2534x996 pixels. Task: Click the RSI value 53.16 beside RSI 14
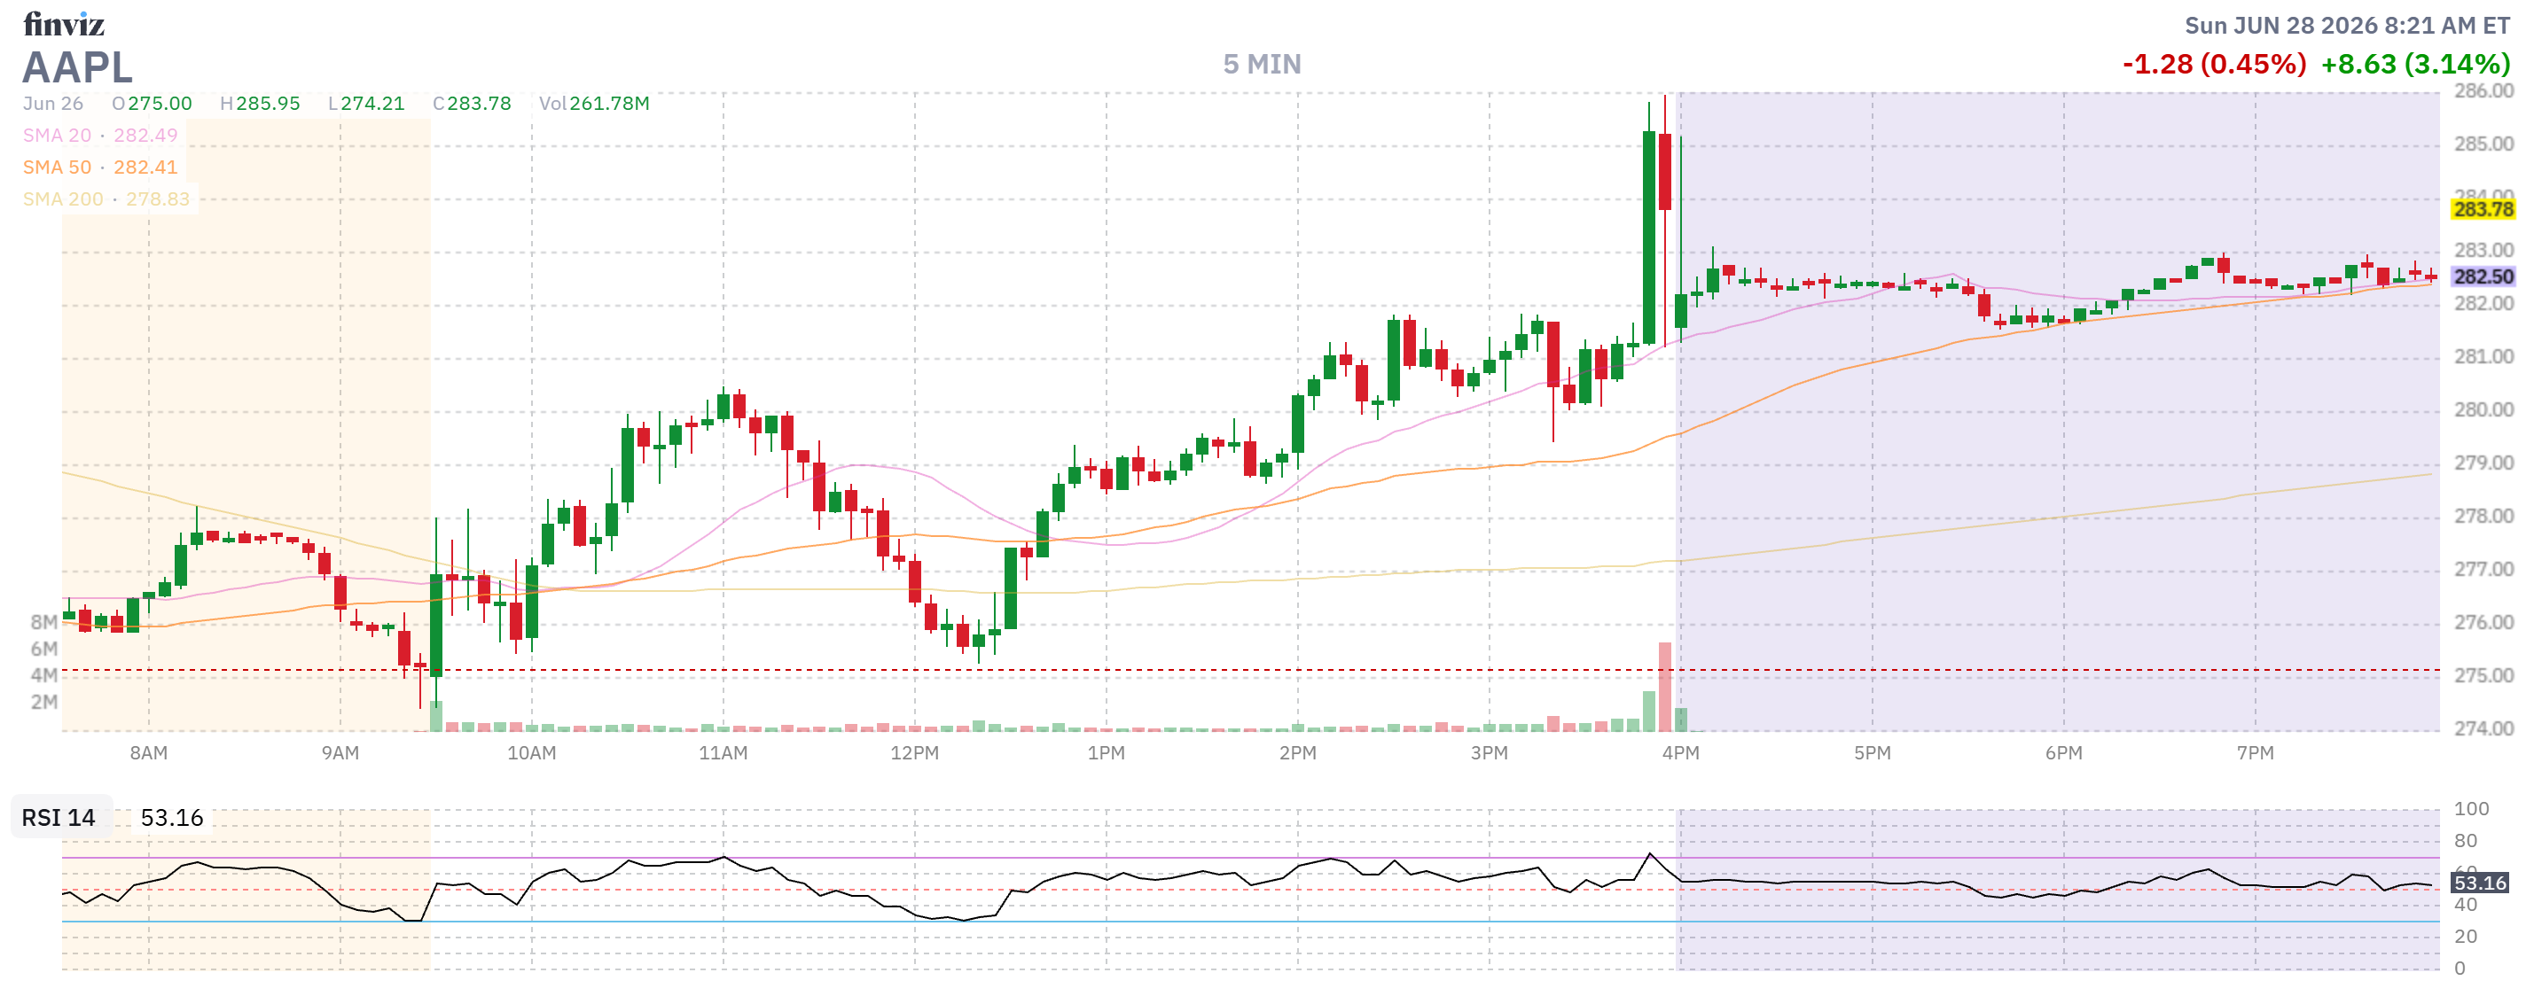pyautogui.click(x=172, y=818)
